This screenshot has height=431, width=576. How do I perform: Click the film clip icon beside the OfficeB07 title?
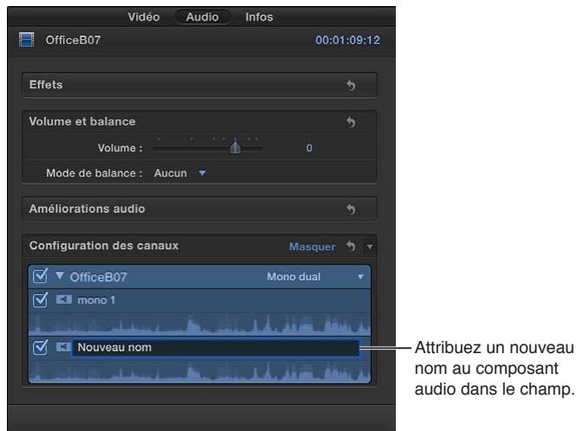pos(27,40)
